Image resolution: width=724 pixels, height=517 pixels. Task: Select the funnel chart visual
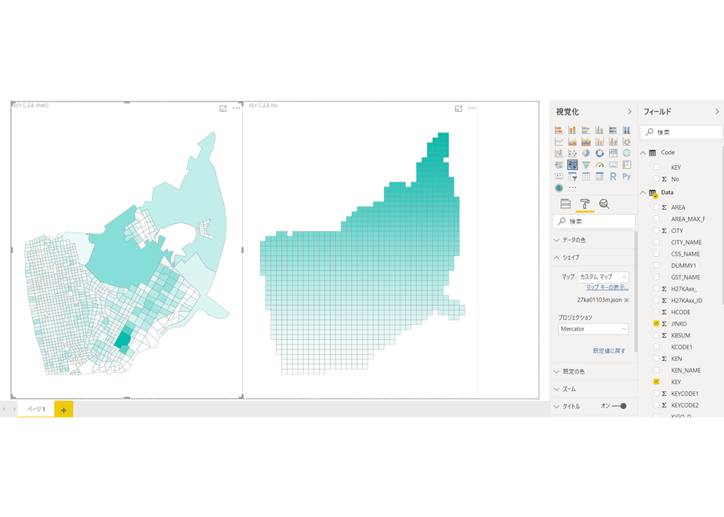[586, 164]
